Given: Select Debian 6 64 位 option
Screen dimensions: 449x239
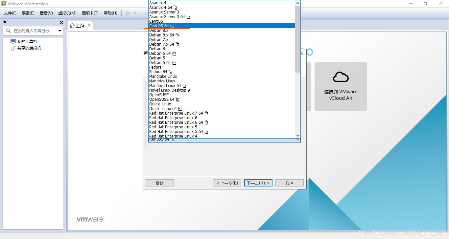Looking at the screenshot, I should point(222,53).
